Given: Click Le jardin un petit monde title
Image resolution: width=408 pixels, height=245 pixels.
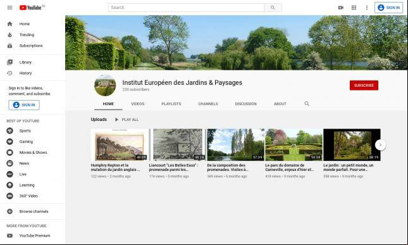Looking at the screenshot, I should (349, 167).
